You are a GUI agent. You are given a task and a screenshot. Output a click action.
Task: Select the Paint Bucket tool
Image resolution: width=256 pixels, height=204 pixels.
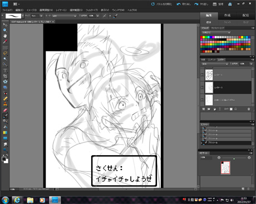[5, 127]
